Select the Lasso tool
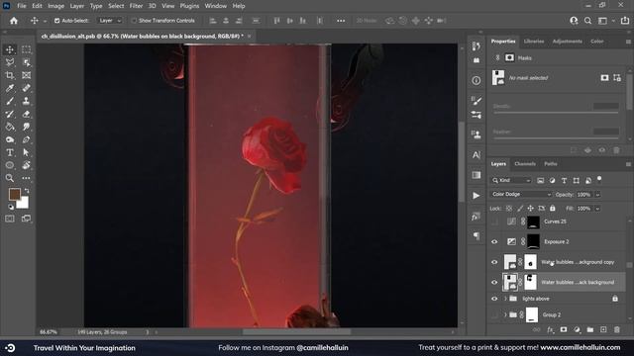 click(10, 62)
